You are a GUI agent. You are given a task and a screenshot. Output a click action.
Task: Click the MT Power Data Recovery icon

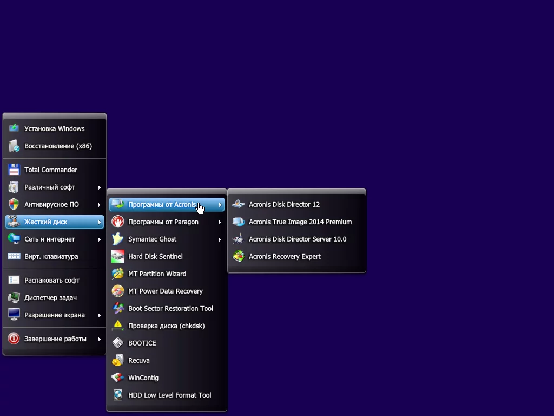(x=117, y=291)
